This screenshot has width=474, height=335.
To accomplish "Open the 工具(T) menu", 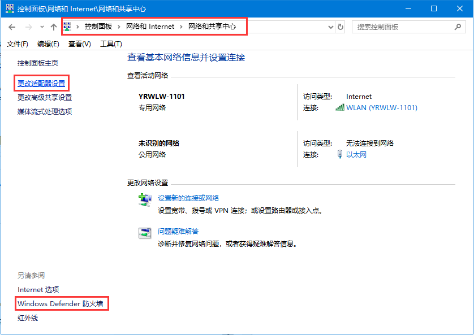I will point(110,44).
